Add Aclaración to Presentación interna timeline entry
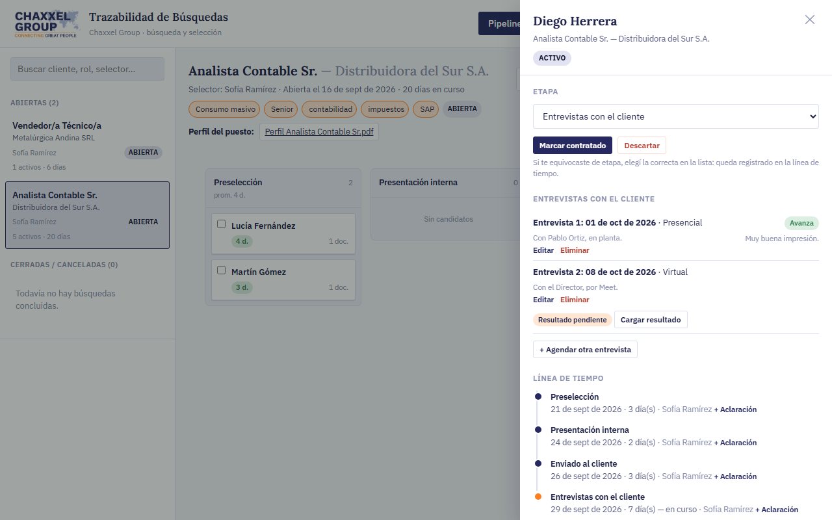 [x=735, y=443]
